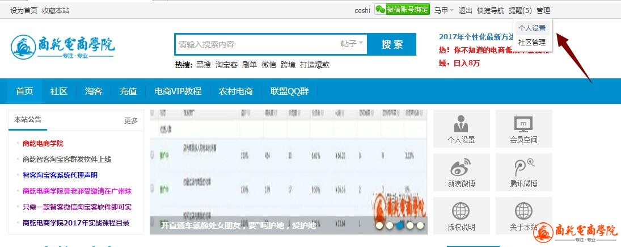
Task: Open the 电商VIP教程 navigation tab
Action: tap(178, 91)
